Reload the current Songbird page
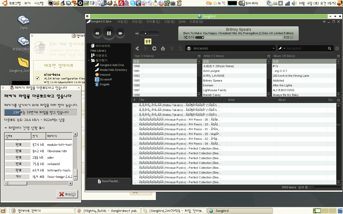This screenshot has height=214, width=343. pos(154,48)
